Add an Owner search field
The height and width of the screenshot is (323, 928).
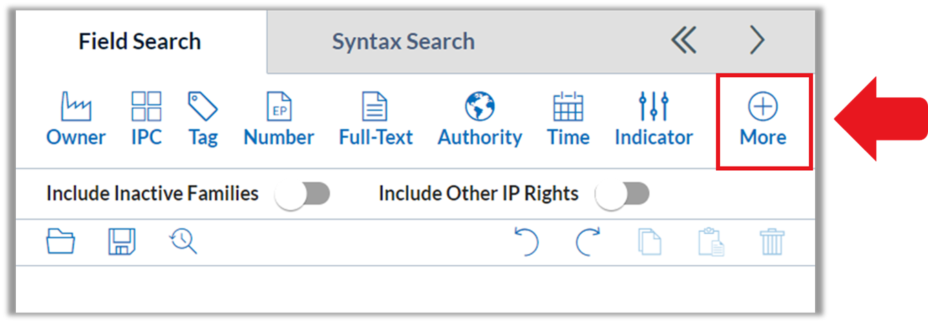click(76, 119)
